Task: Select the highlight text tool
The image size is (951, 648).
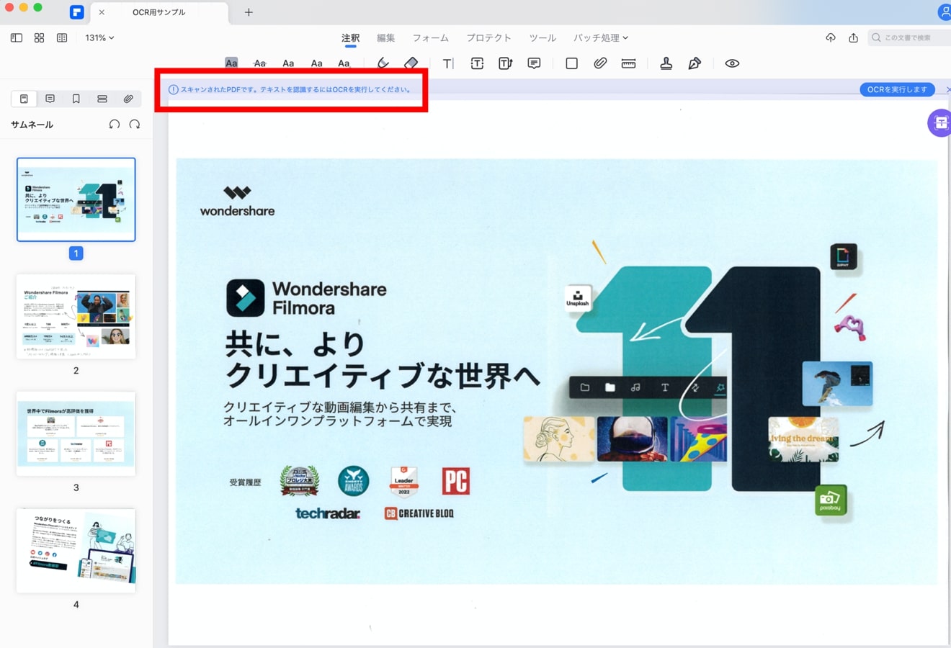Action: coord(231,63)
